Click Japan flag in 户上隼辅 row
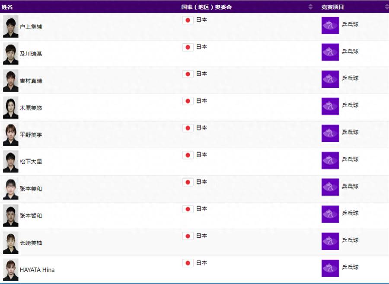Image resolution: width=389 pixels, height=284 pixels. (188, 20)
